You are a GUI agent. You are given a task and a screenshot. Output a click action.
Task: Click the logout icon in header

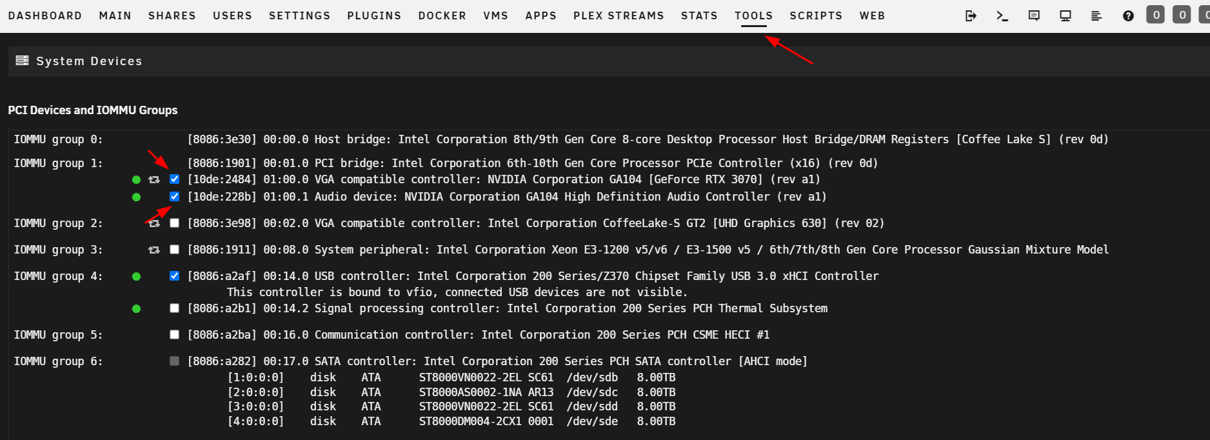[x=971, y=15]
